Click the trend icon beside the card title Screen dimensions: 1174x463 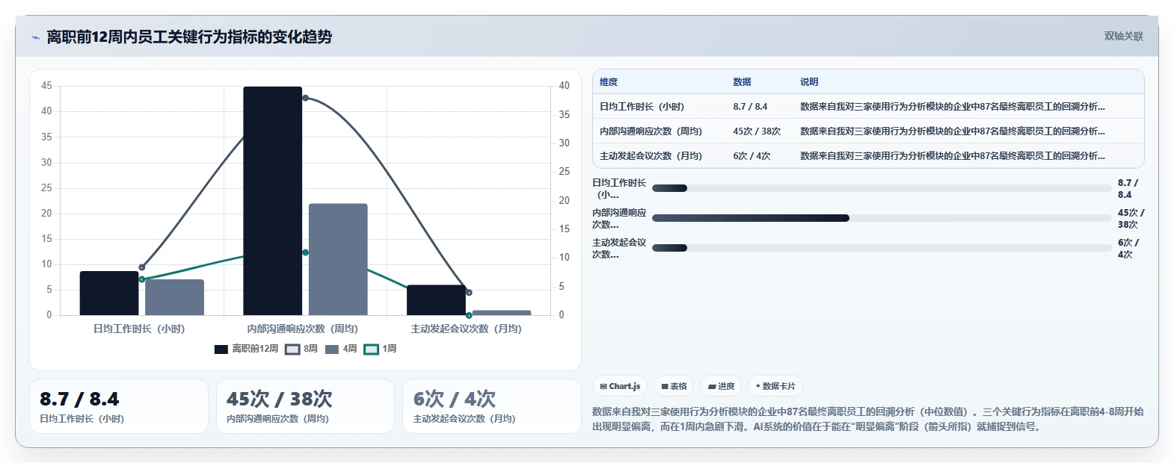pyautogui.click(x=36, y=37)
